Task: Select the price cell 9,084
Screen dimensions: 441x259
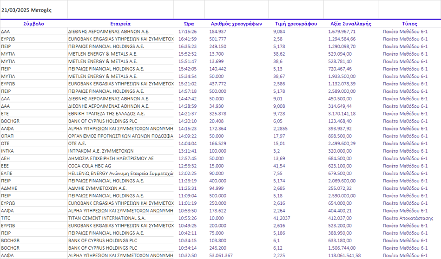Action: point(279,32)
